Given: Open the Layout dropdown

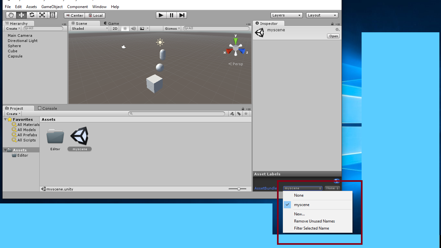Looking at the screenshot, I should [x=322, y=15].
